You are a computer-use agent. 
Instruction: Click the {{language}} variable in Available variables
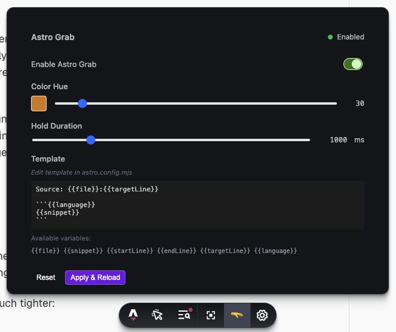tap(275, 251)
